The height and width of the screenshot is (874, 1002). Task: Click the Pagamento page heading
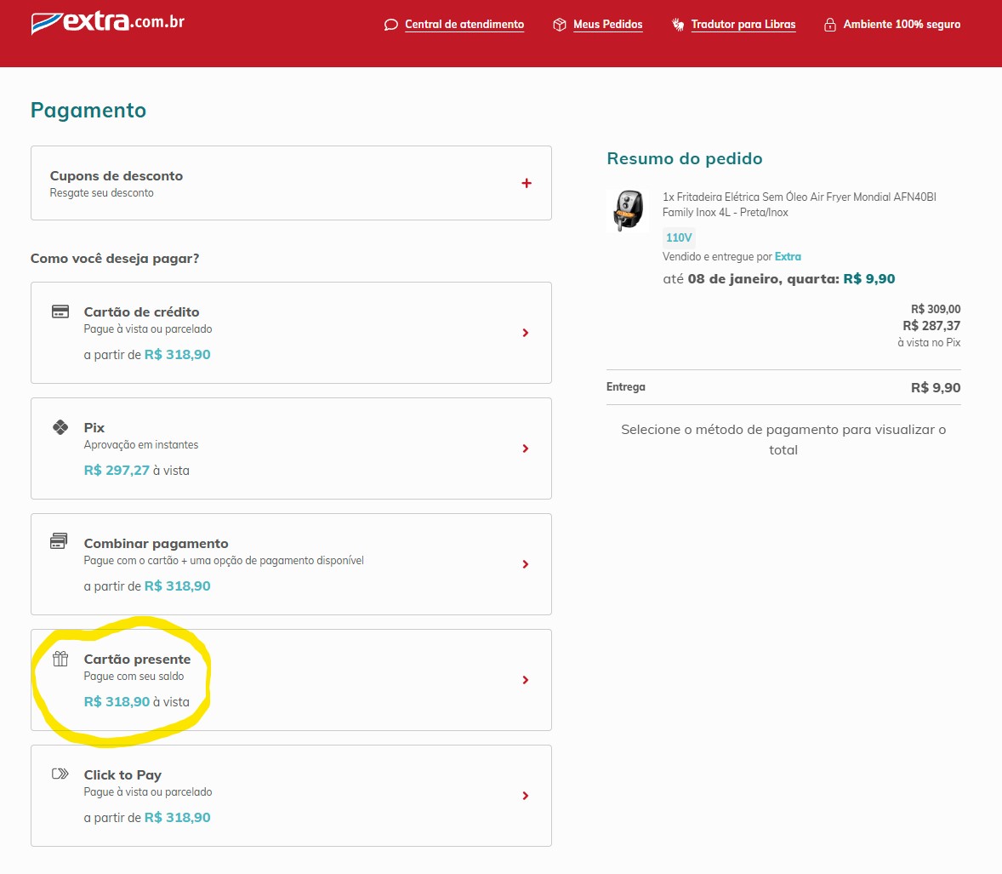click(x=88, y=111)
